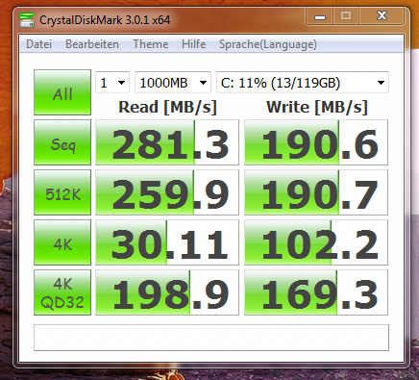Click the Seq read result 281.3

(x=167, y=142)
